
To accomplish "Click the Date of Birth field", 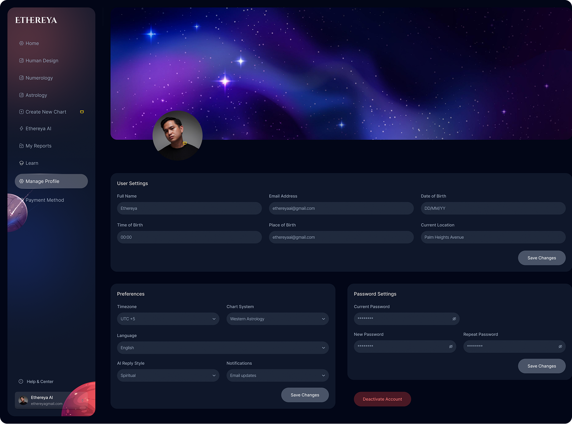I will [493, 208].
